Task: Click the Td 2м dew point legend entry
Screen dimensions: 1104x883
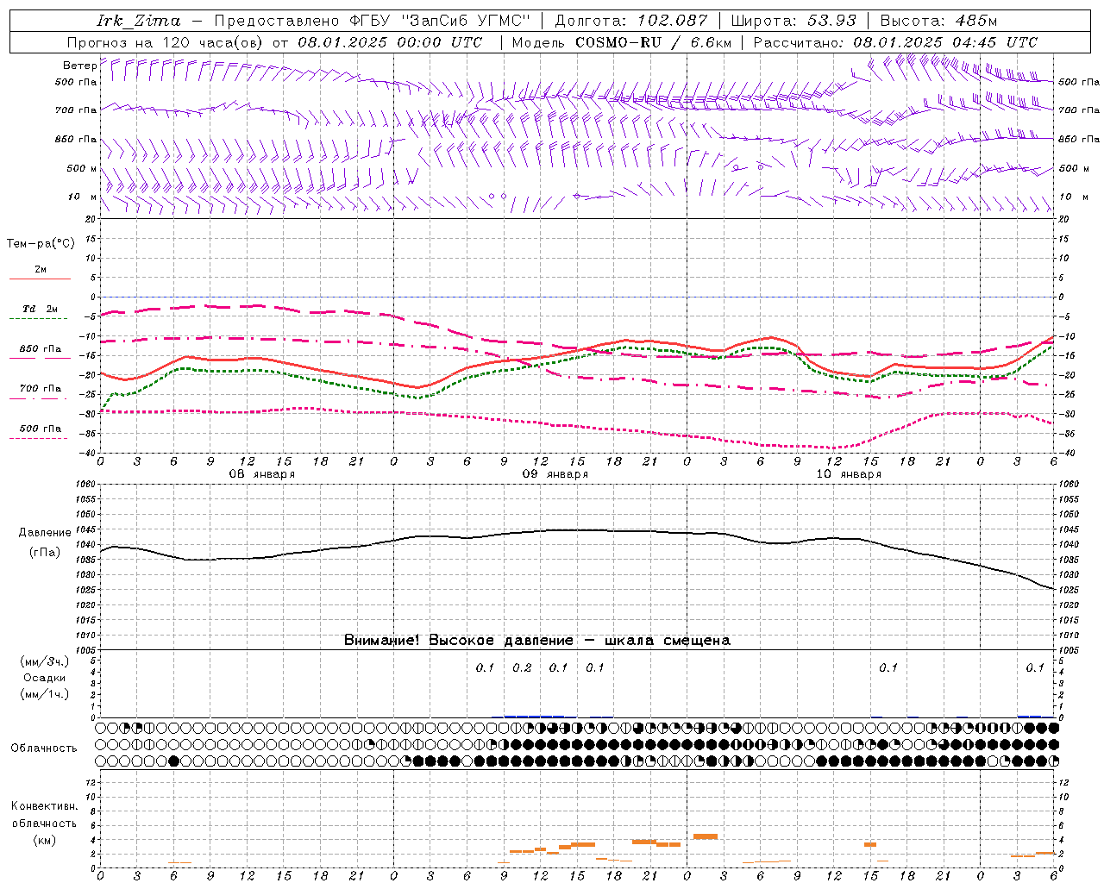Action: tap(40, 309)
